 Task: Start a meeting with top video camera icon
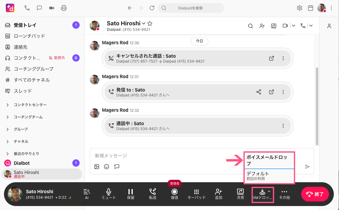click(52, 8)
